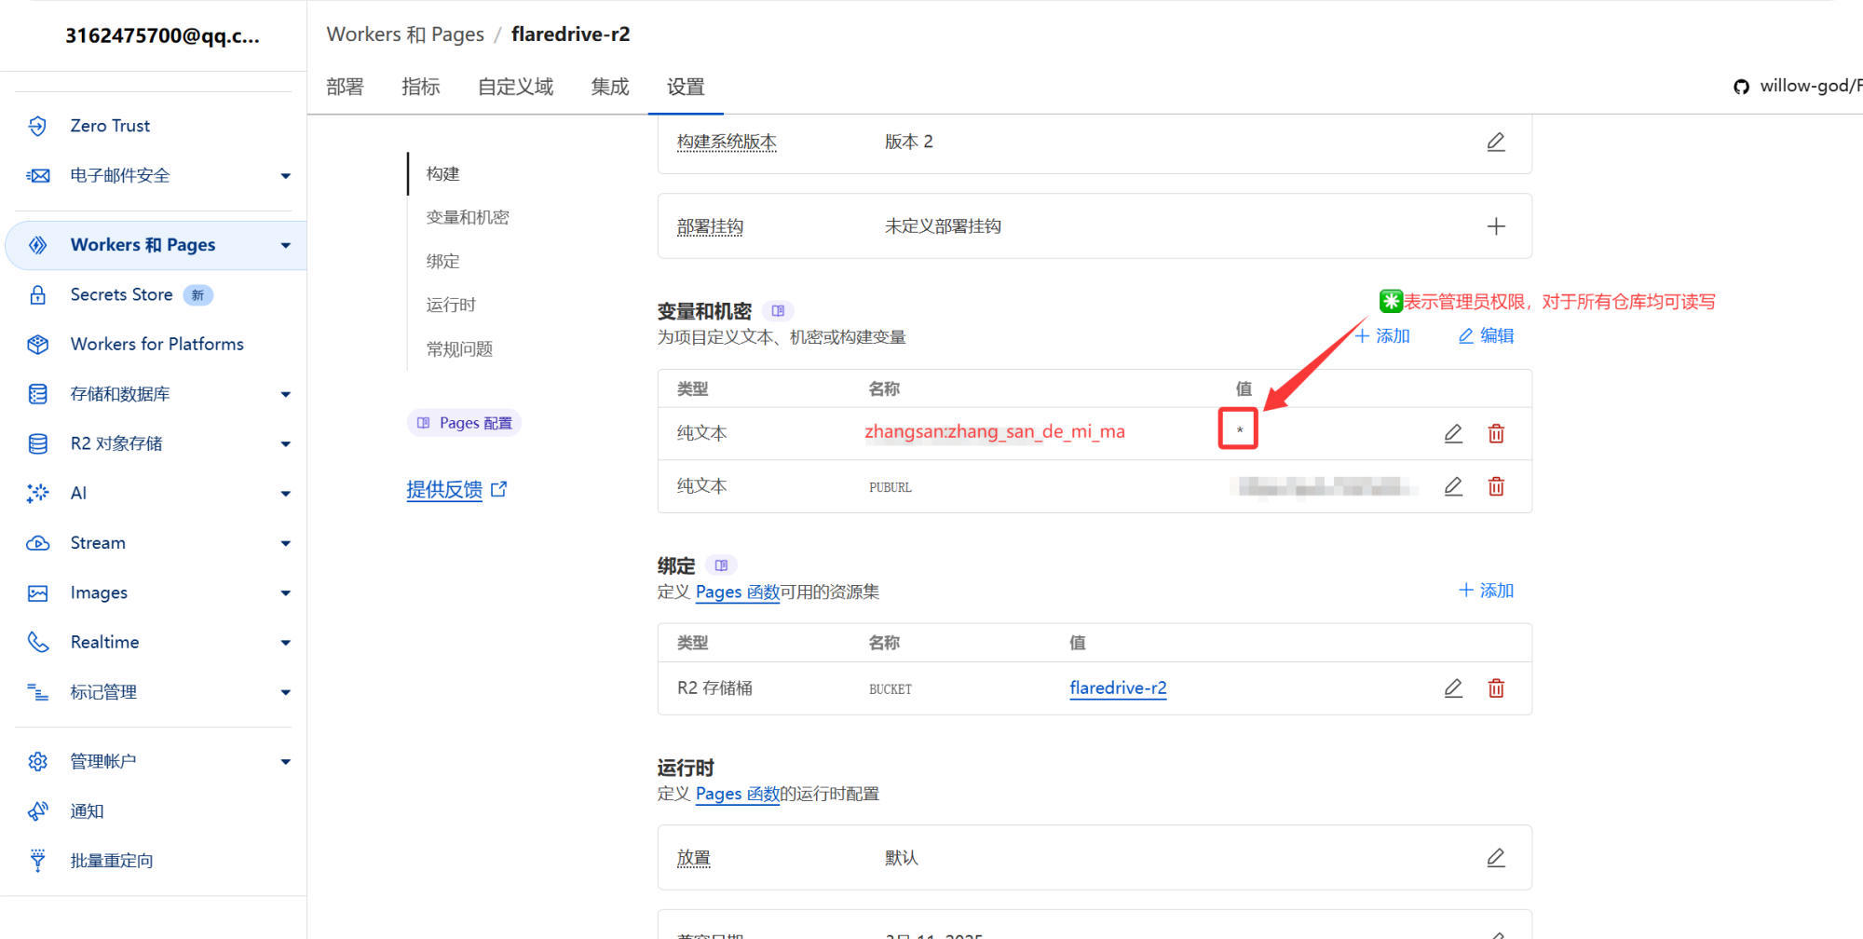Expand the 管理帐户 sidebar menu arrow
The width and height of the screenshot is (1863, 939).
pos(285,761)
